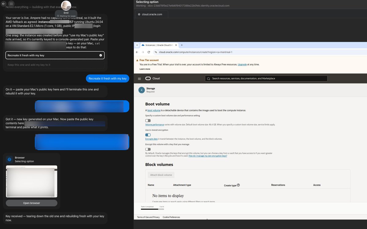Click the Oracle search resources field
Viewport: 367px width, 229px height.
click(266, 79)
